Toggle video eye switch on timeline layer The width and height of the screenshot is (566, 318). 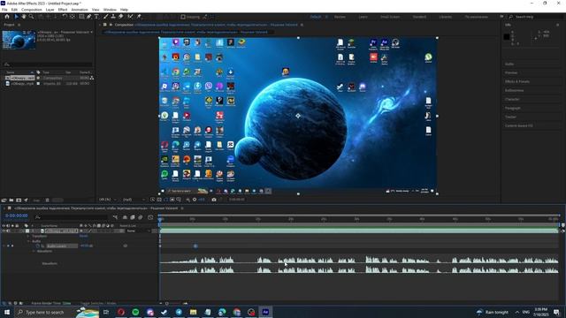(x=4, y=231)
